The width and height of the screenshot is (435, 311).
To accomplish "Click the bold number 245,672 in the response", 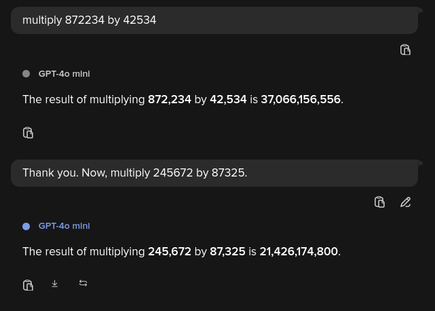I will tap(170, 252).
